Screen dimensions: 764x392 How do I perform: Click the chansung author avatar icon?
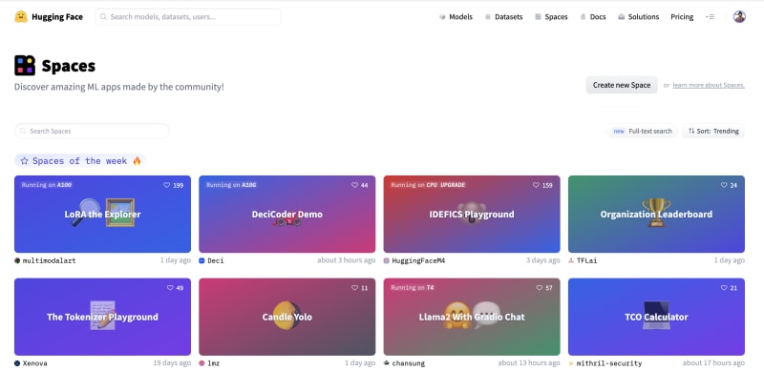[387, 363]
